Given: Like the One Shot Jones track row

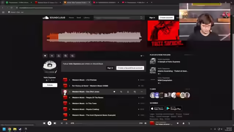Looking at the screenshot, I should point(114,92).
